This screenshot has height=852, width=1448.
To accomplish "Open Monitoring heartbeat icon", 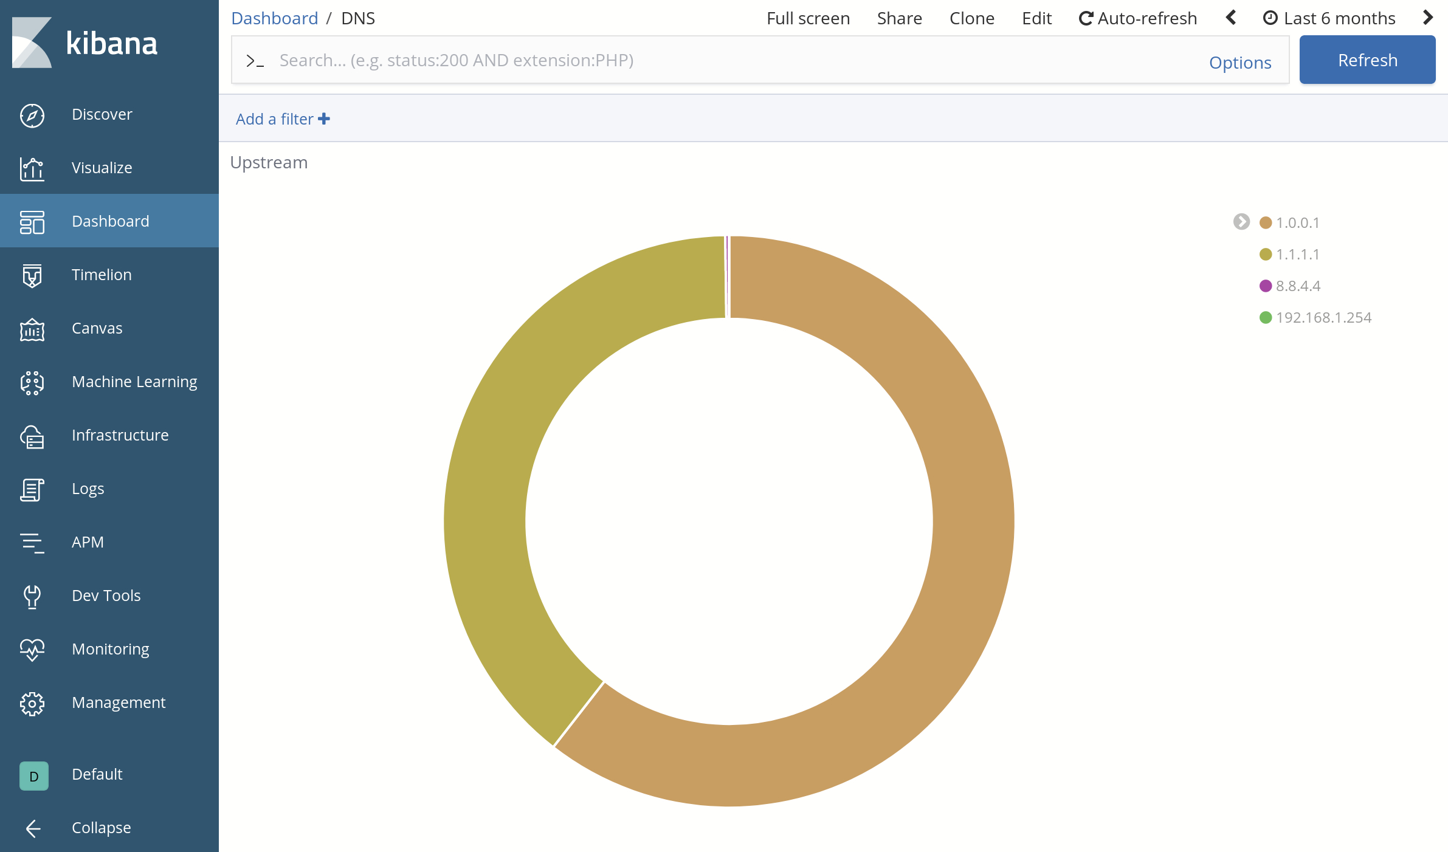I will click(x=32, y=650).
